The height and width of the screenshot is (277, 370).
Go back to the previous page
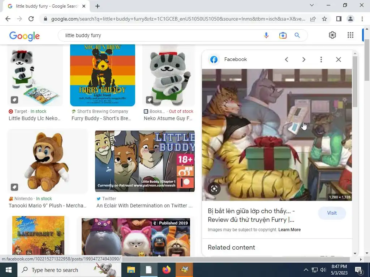click(x=8, y=19)
